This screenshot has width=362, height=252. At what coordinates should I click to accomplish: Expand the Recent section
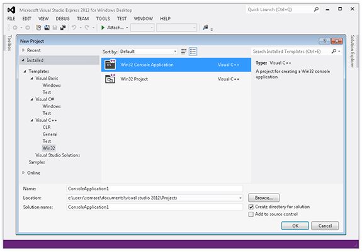23,50
